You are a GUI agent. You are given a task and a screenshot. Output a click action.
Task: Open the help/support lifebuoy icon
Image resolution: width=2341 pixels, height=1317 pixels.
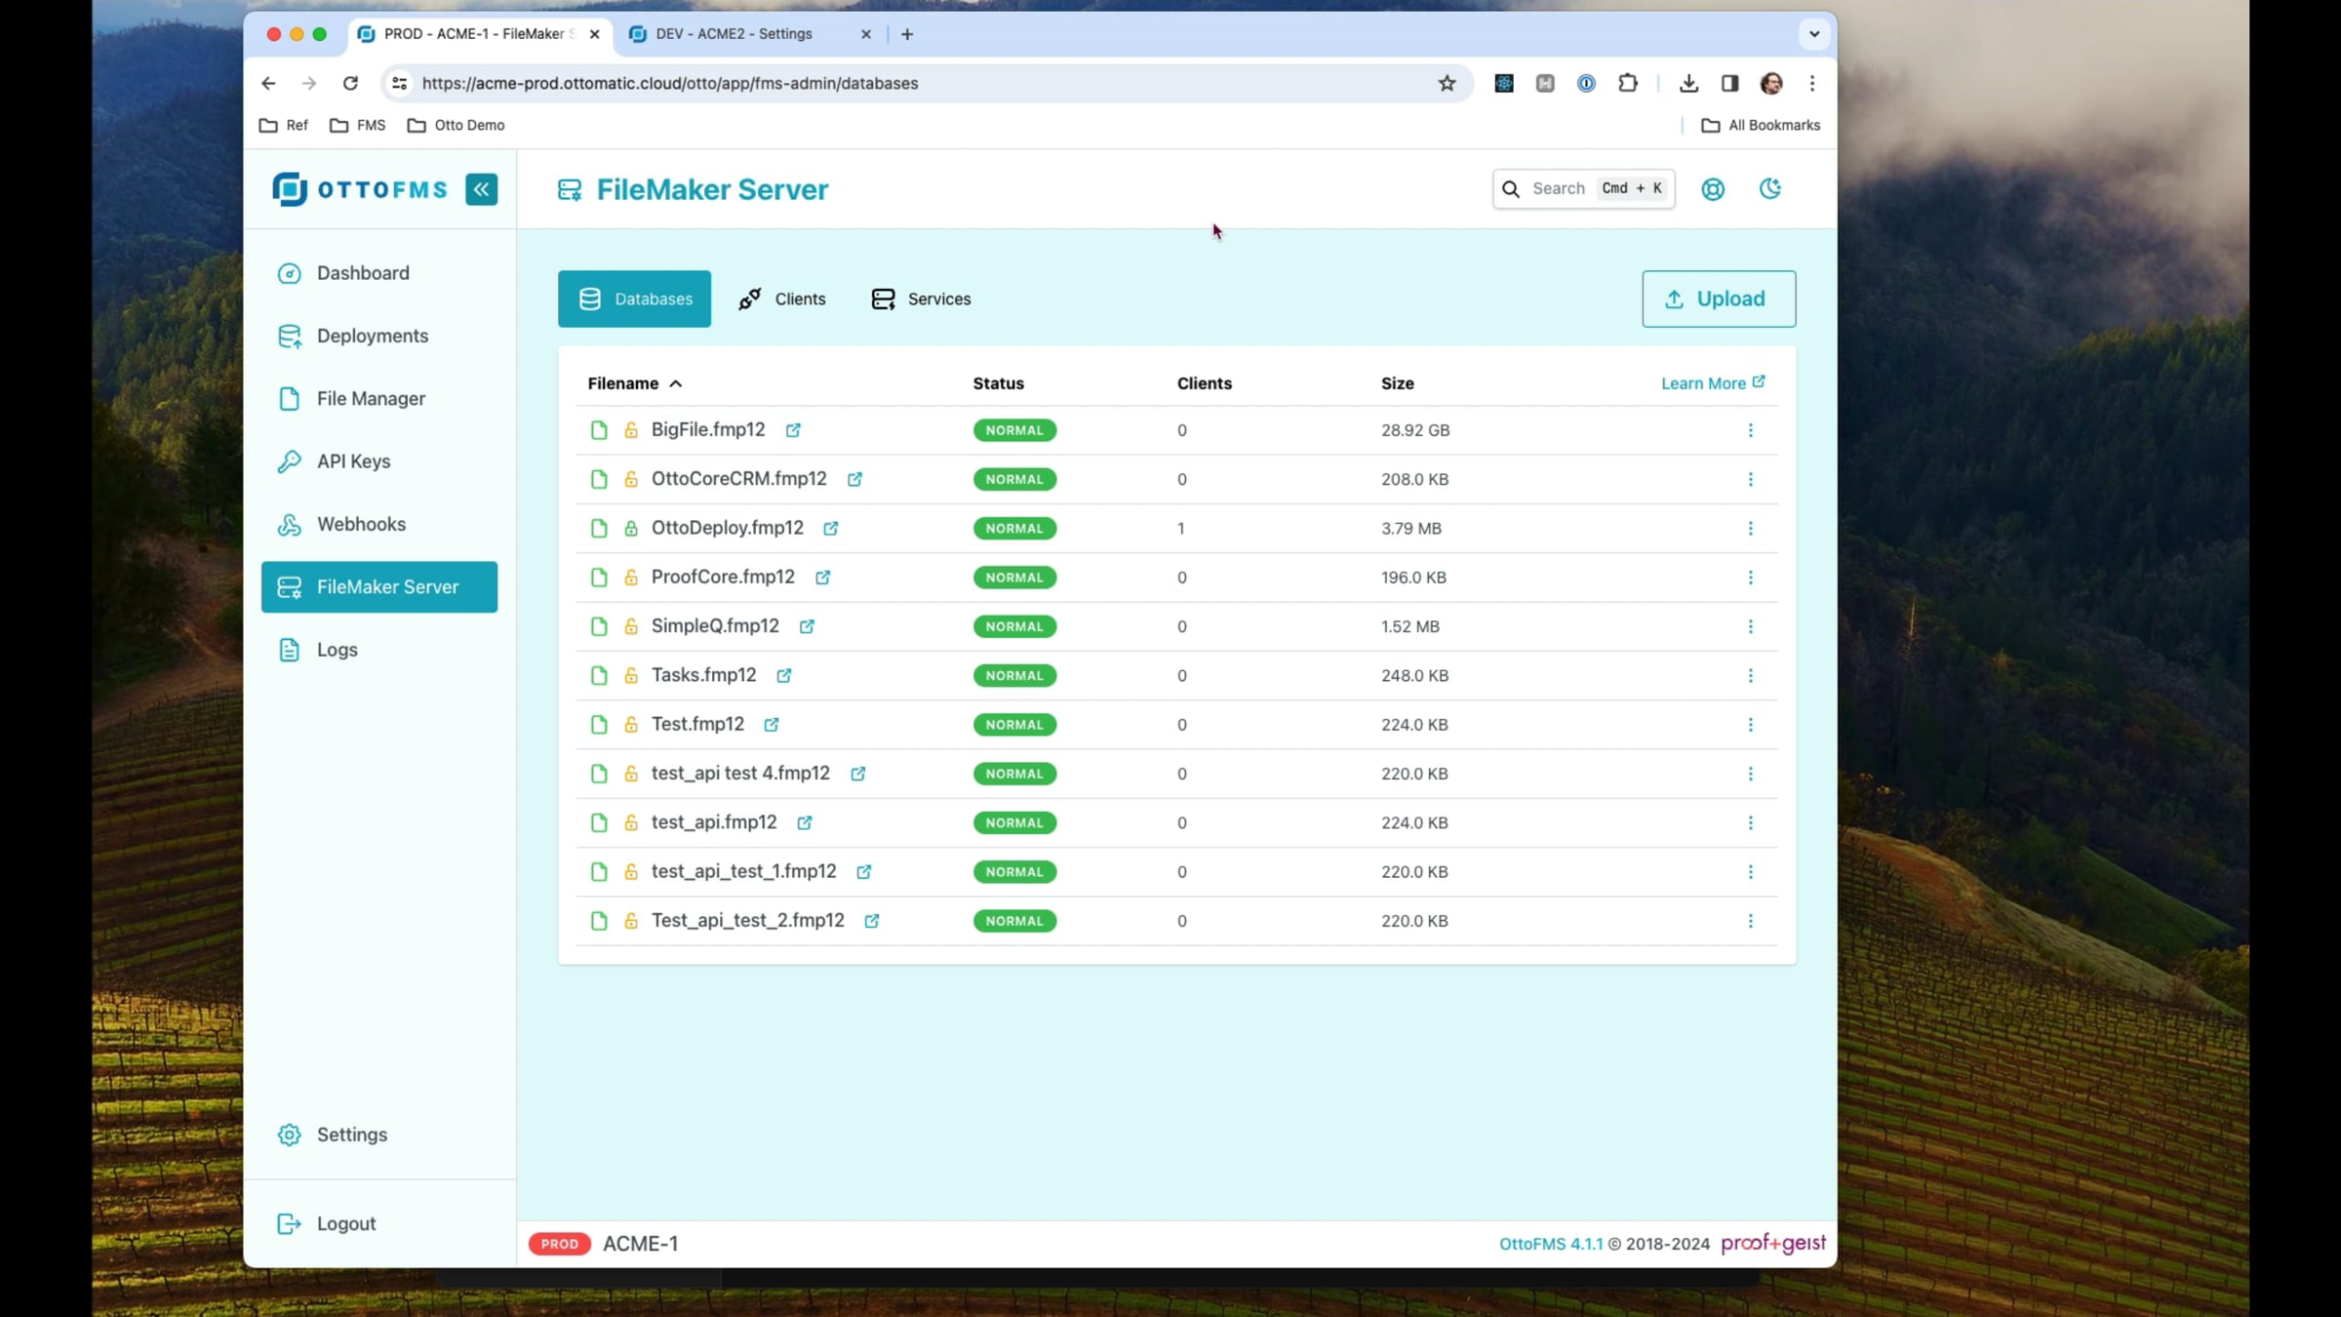click(x=1713, y=189)
